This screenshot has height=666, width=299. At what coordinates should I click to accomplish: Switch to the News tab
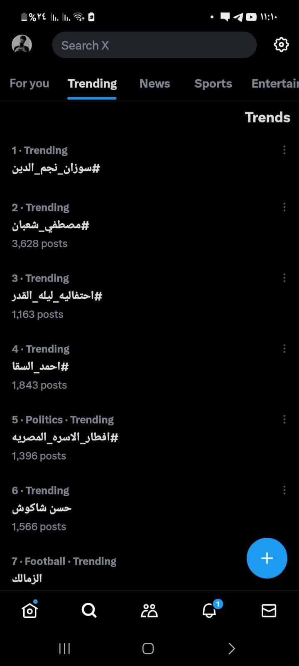[x=154, y=84]
